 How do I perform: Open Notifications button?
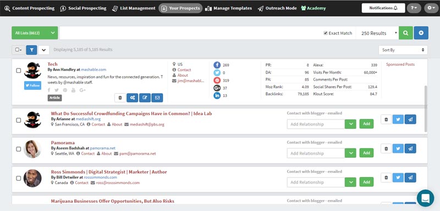[x=383, y=8]
